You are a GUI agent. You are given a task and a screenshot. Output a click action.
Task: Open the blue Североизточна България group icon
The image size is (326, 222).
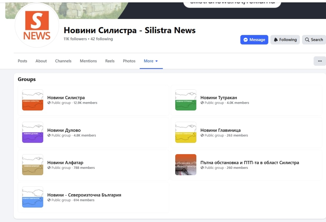point(33,197)
